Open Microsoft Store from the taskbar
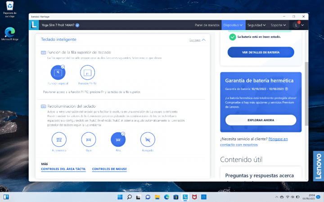The height and width of the screenshot is (202, 324). tap(176, 197)
